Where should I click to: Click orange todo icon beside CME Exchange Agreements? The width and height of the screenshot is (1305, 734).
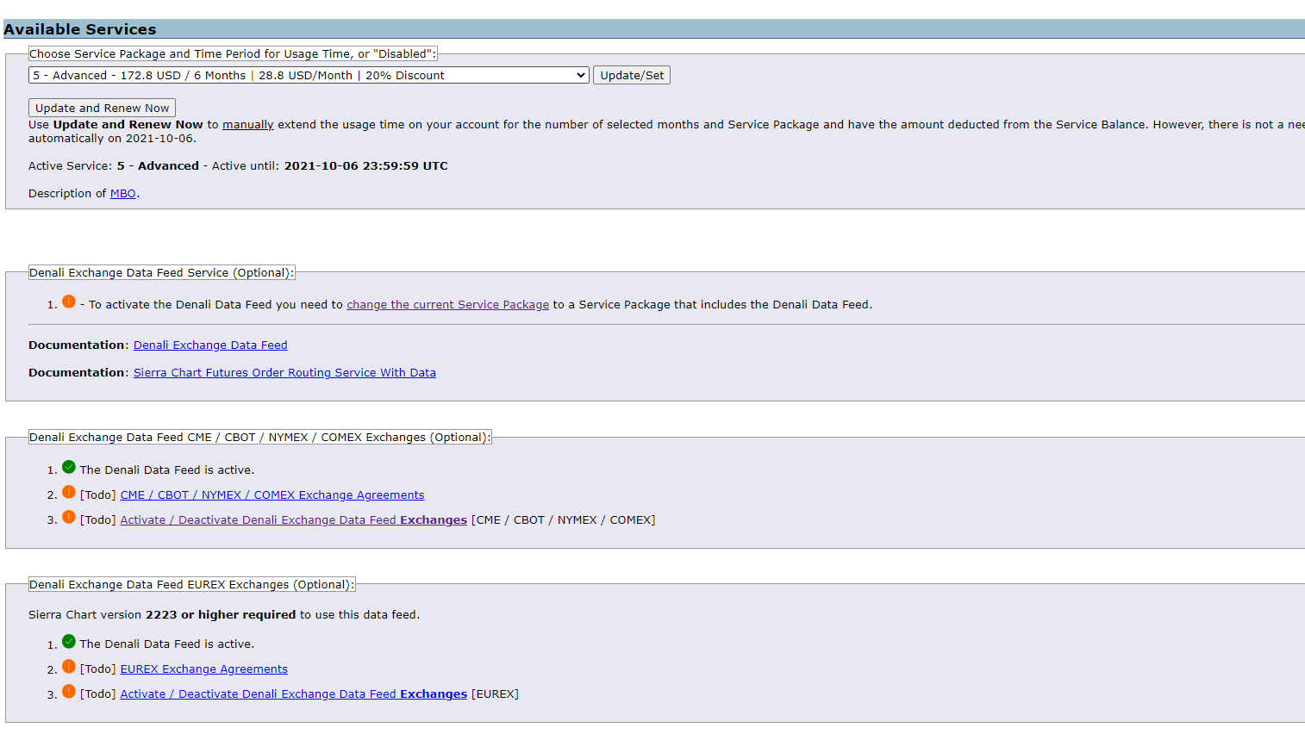tap(69, 492)
